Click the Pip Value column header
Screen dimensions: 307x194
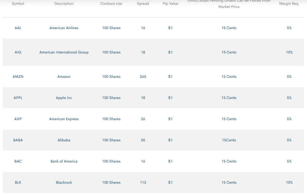(x=170, y=4)
